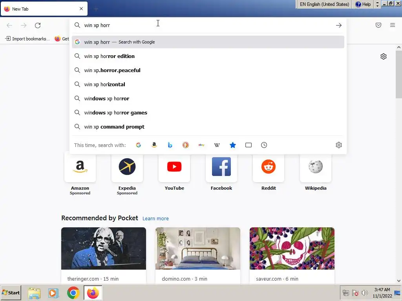The width and height of the screenshot is (402, 301).
Task: Search this time with eBay icon
Action: [x=201, y=145]
